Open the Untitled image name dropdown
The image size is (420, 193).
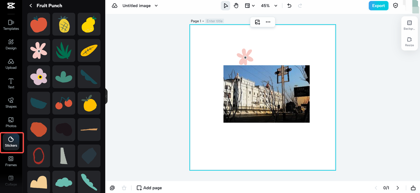tap(156, 6)
